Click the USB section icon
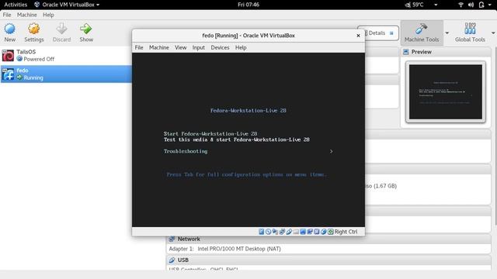Image resolution: width=497 pixels, height=279 pixels. (x=172, y=260)
